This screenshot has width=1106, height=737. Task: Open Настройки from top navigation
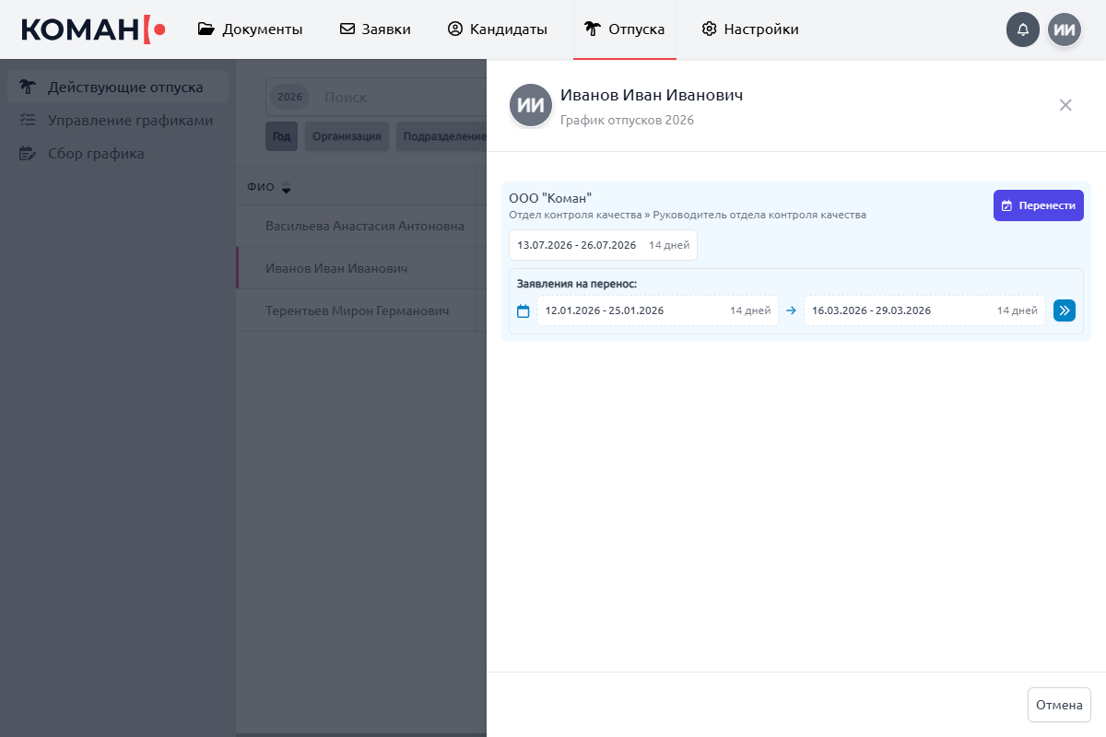pos(749,29)
